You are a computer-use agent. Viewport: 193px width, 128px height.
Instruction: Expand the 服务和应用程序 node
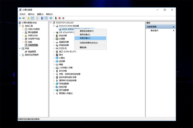coord(20,55)
